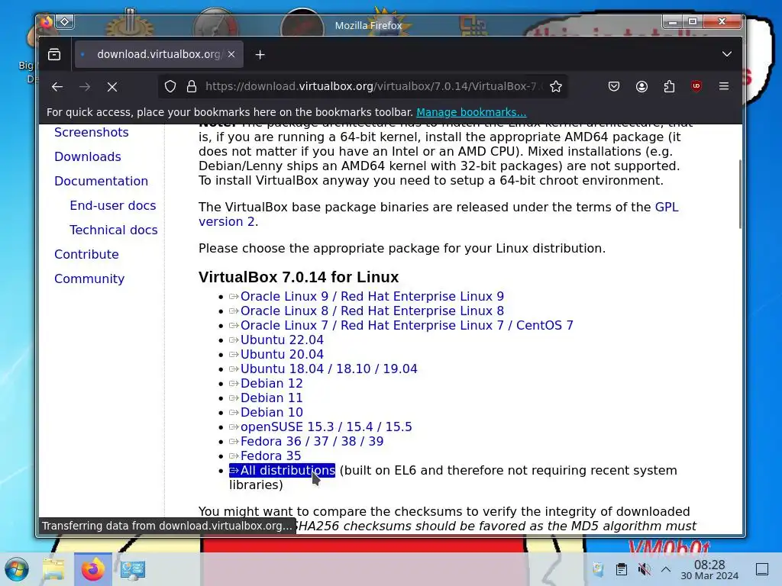Open Community sidebar link

click(x=89, y=279)
